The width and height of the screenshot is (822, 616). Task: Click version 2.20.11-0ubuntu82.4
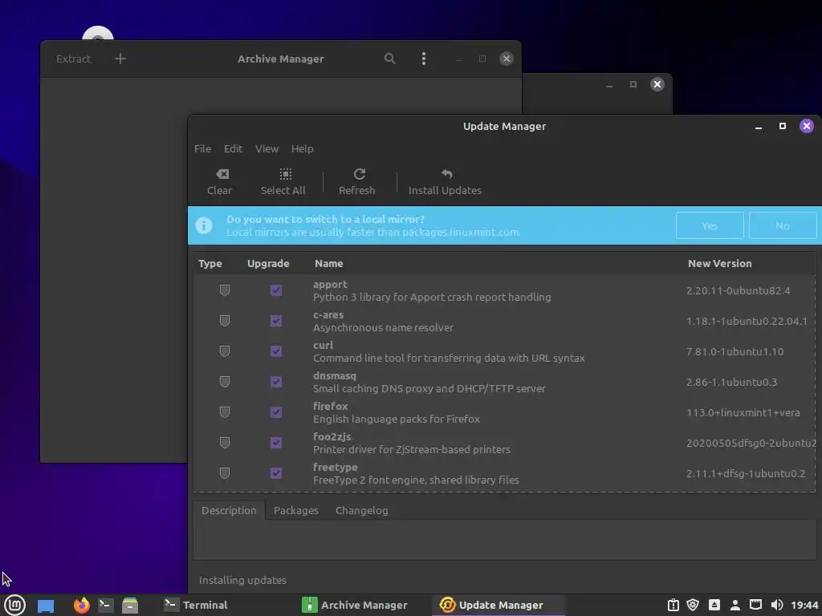click(738, 290)
